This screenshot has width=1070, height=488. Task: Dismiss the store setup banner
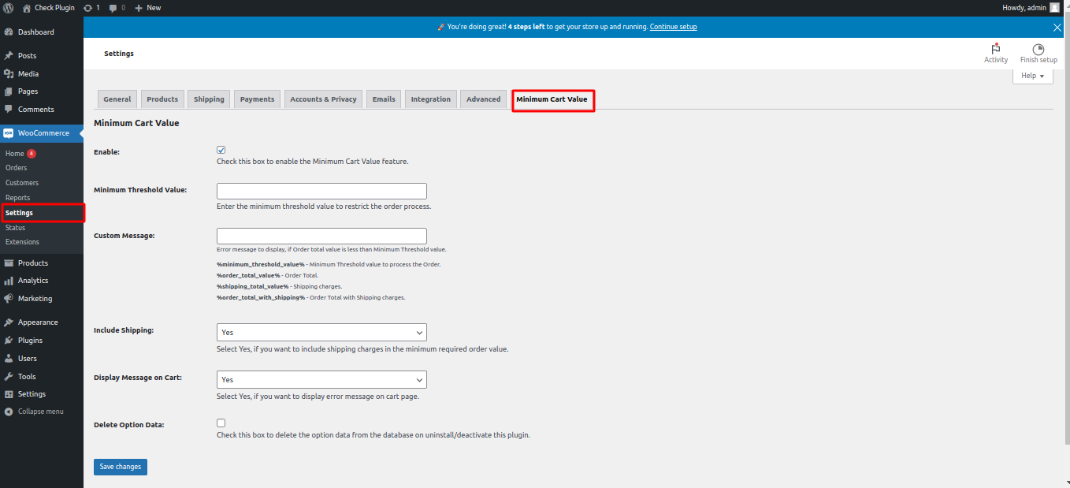(x=1057, y=27)
